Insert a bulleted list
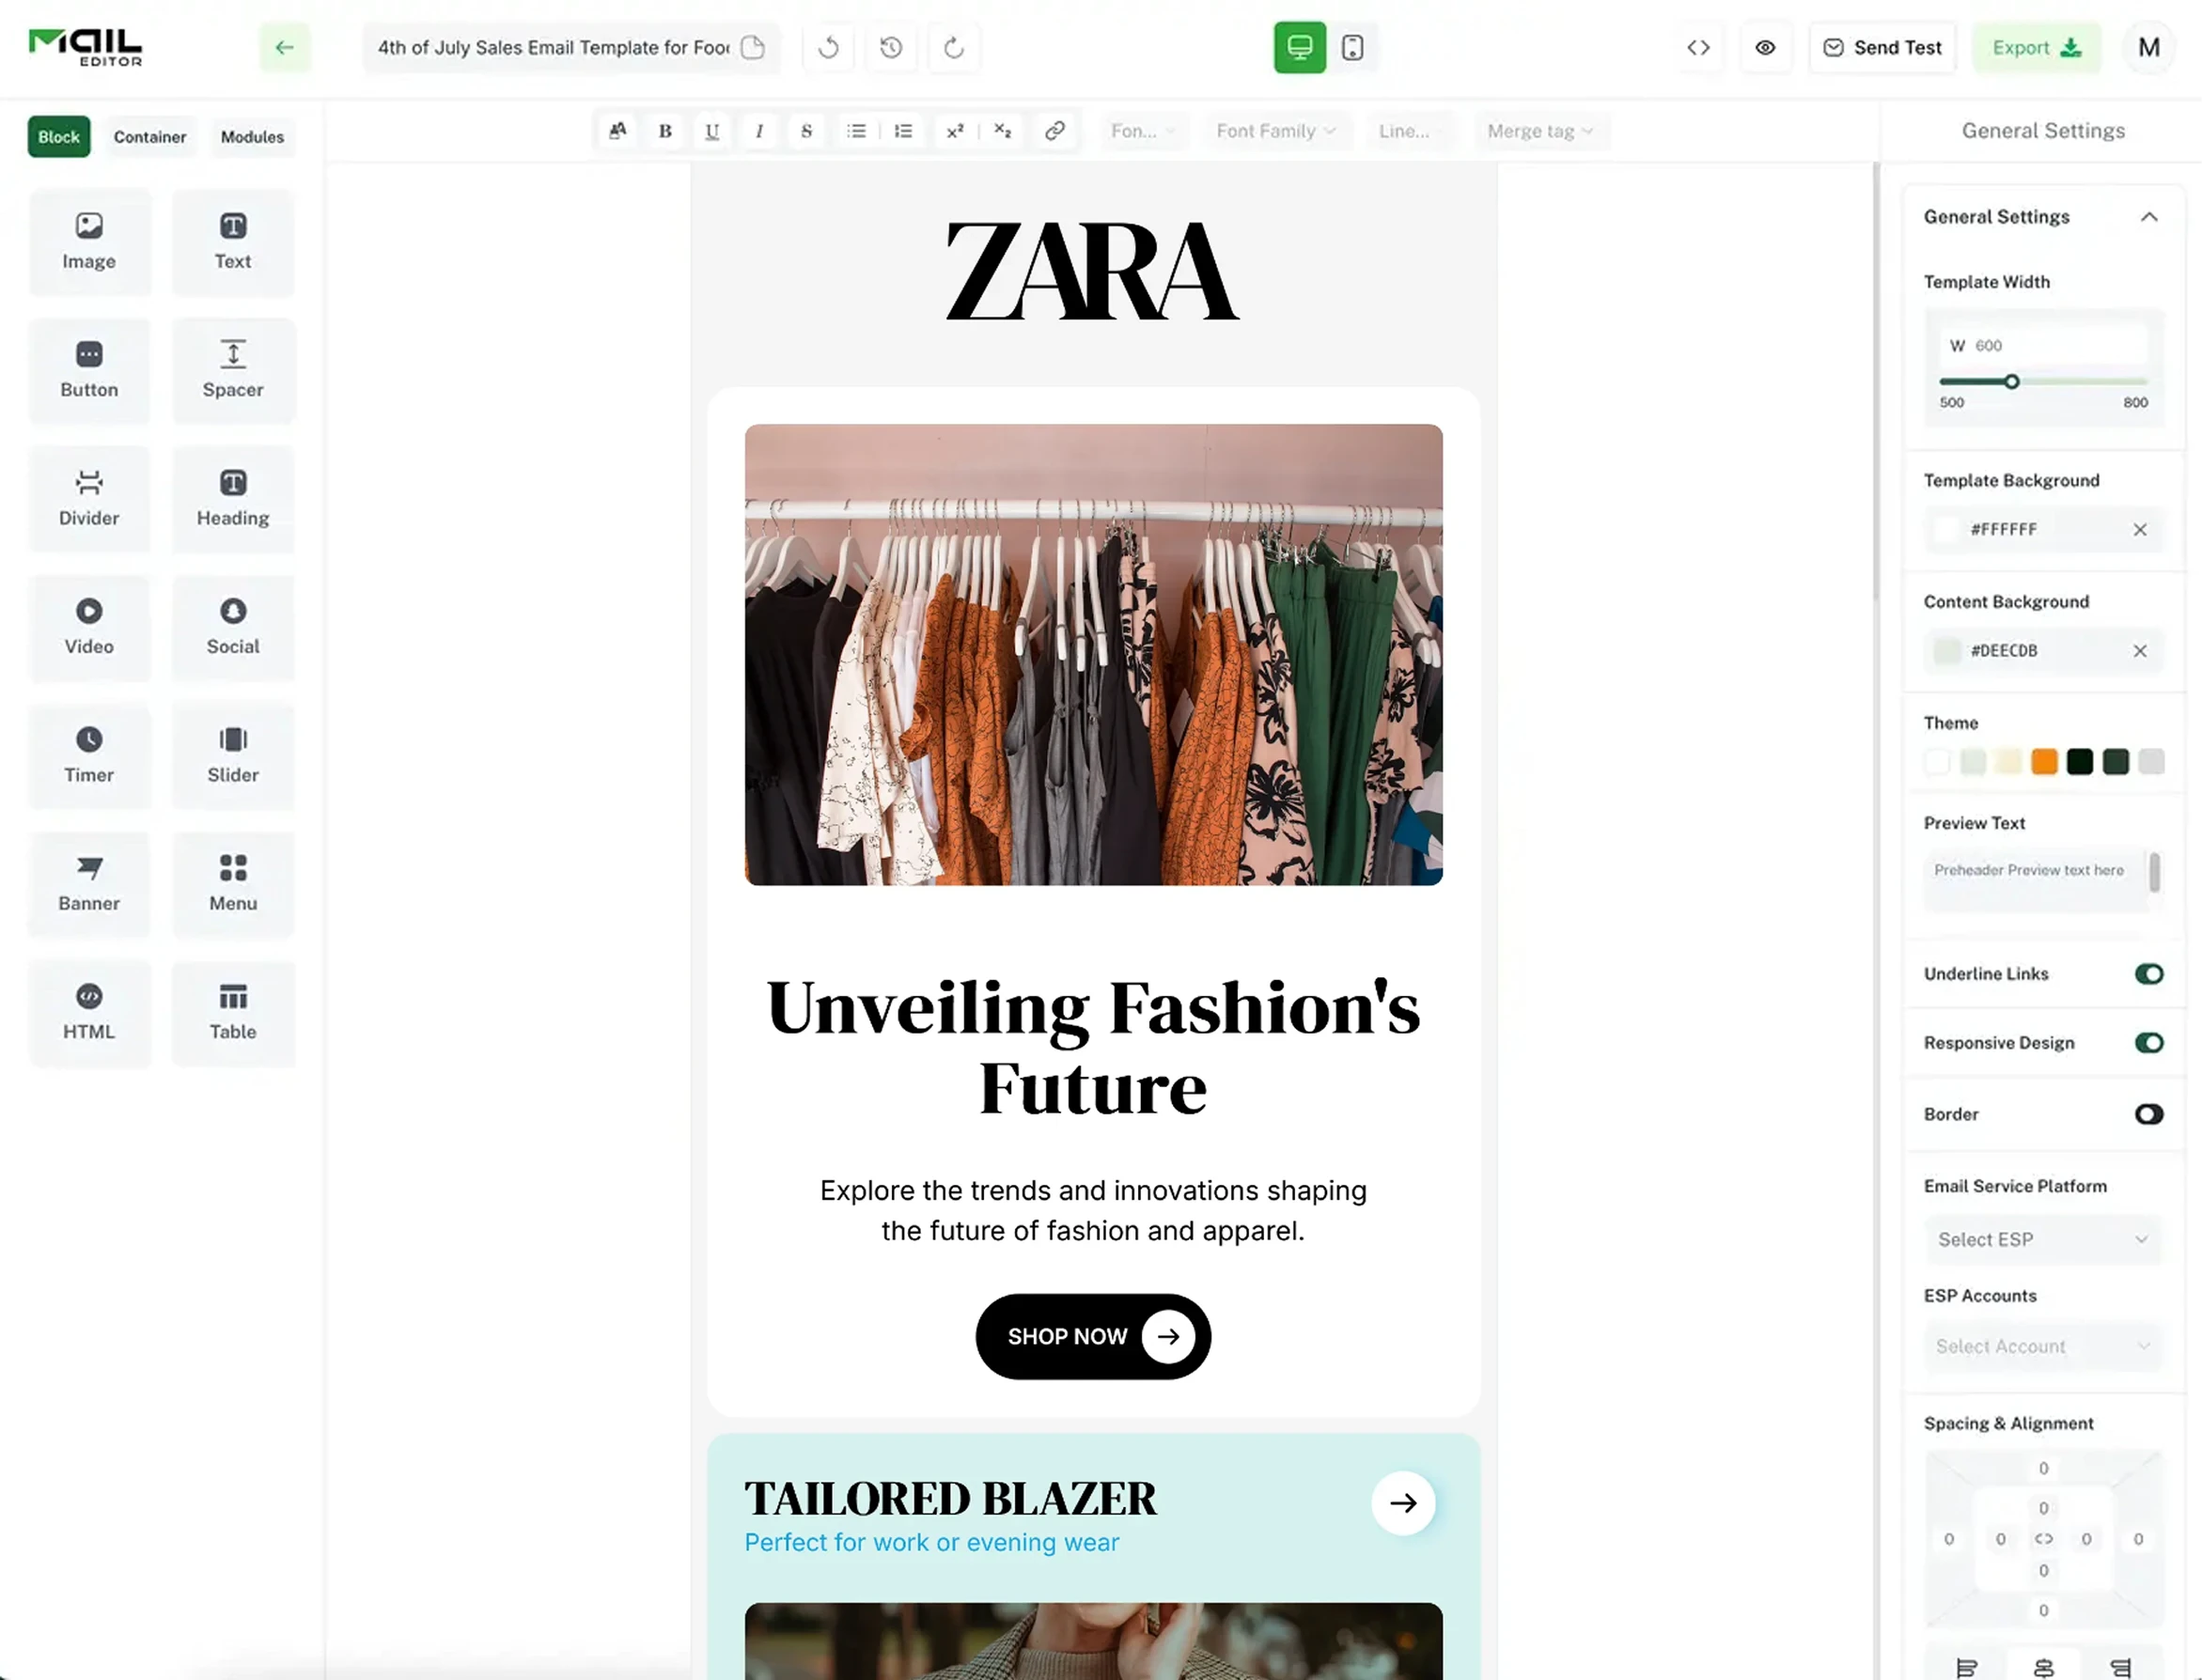This screenshot has width=2202, height=1680. pos(856,131)
